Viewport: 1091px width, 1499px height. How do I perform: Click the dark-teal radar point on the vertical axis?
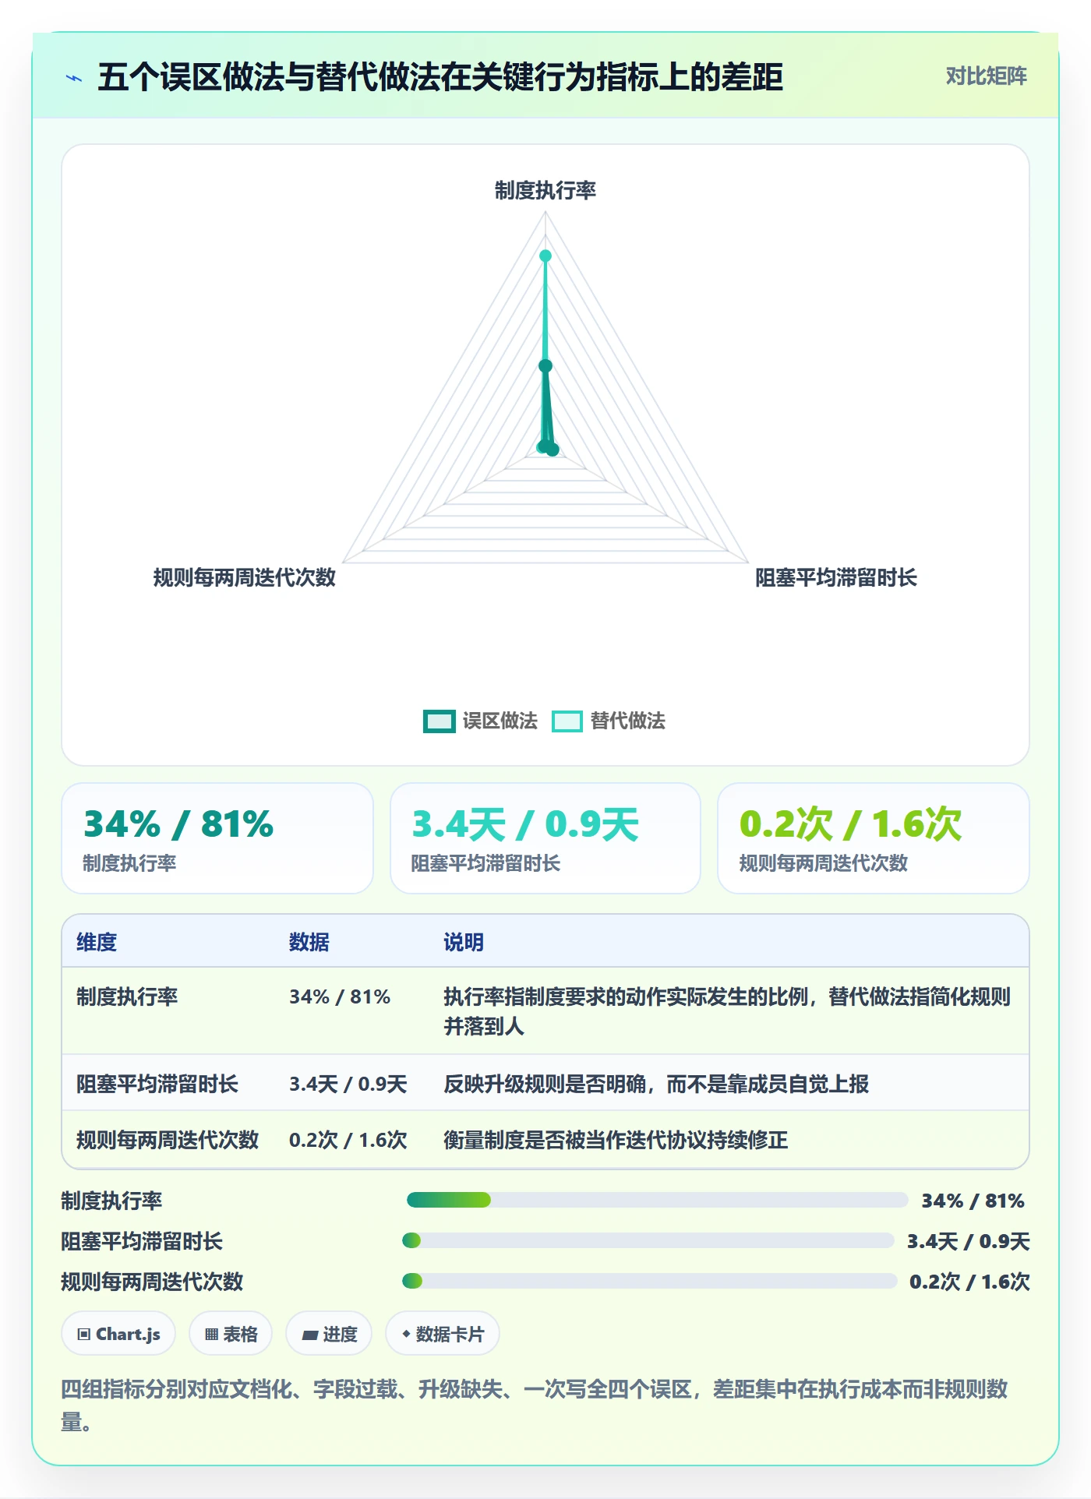pyautogui.click(x=545, y=365)
